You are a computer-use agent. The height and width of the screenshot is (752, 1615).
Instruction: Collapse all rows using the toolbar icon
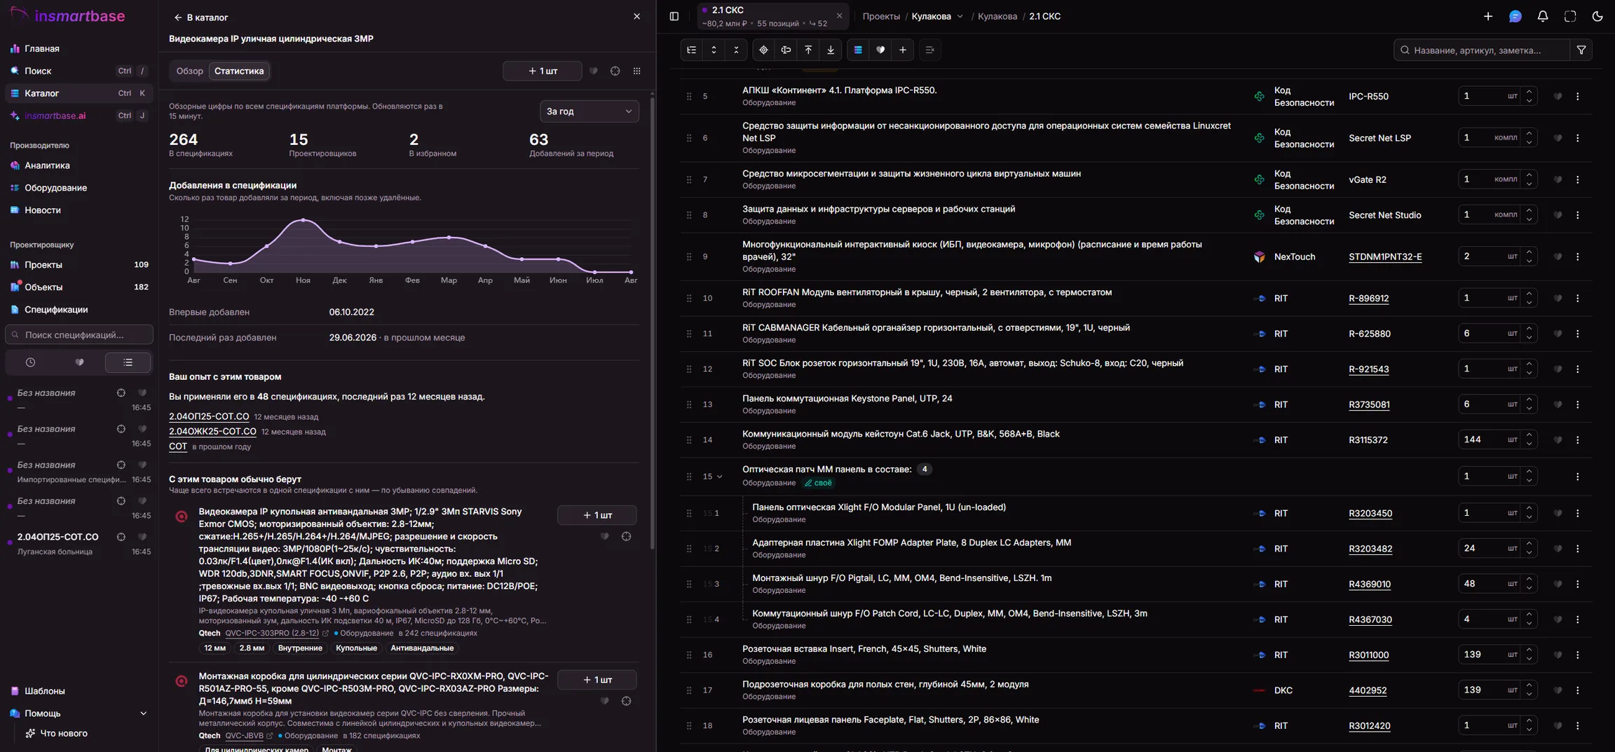click(736, 50)
